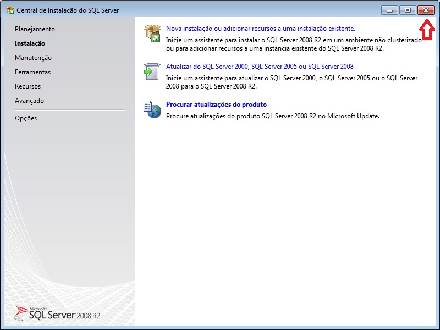Open Procurar atualizações do produto link
Image resolution: width=440 pixels, height=330 pixels.
[x=216, y=105]
